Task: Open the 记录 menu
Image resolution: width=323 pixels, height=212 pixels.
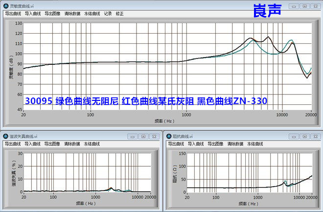Action: [x=108, y=14]
